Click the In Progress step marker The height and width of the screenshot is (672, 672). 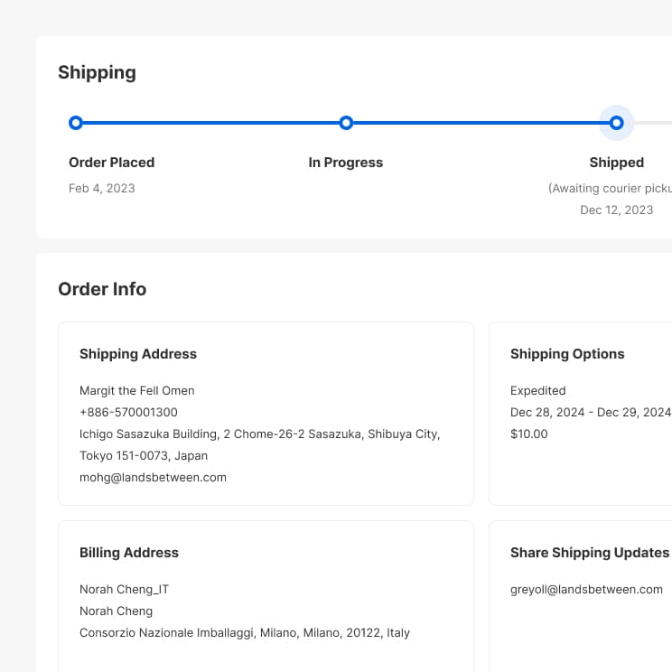click(346, 123)
